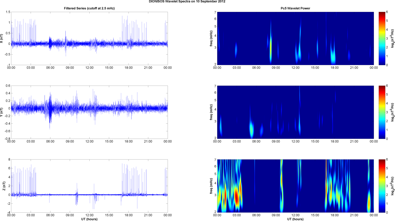Click the top colorbar's log2(nT²/Hz) label

point(393,39)
